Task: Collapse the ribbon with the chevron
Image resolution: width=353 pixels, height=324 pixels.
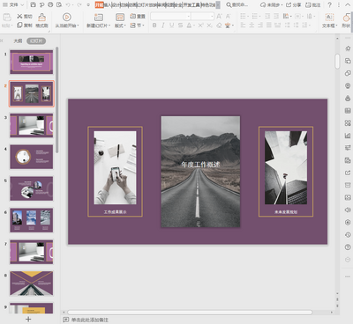Action: click(x=348, y=4)
